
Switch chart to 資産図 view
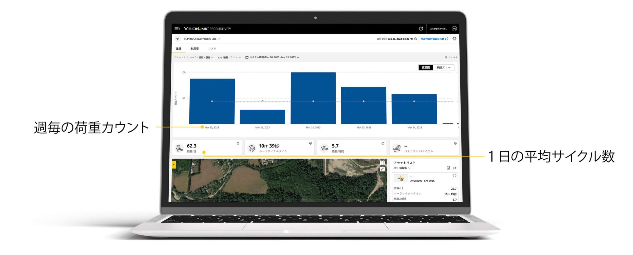pyautogui.click(x=426, y=68)
